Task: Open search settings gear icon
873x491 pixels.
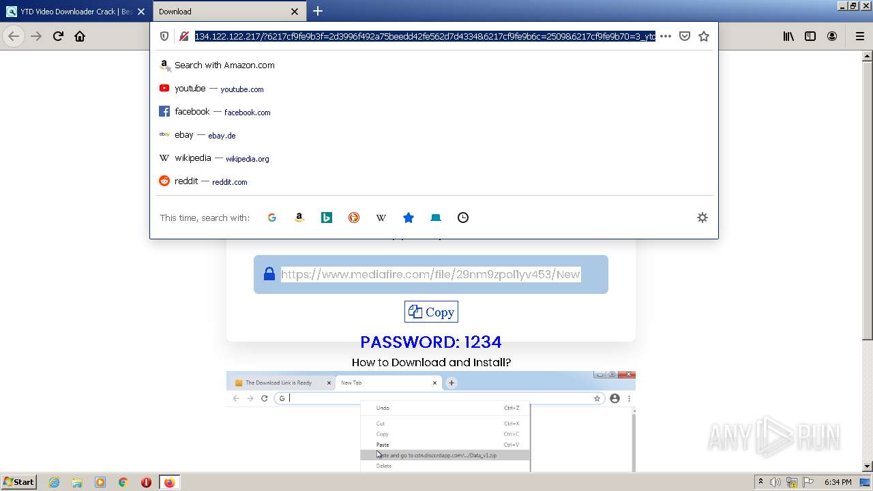Action: point(702,218)
